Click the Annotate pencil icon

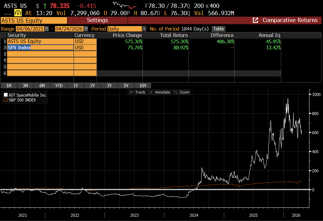point(151,92)
